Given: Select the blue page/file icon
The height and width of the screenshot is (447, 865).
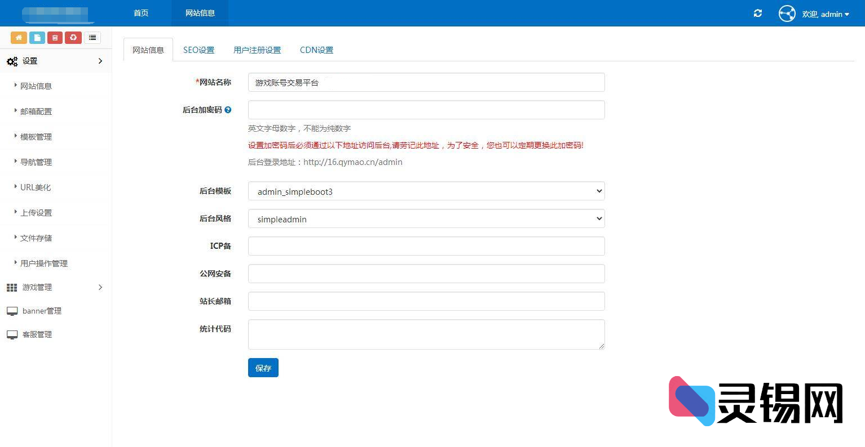Looking at the screenshot, I should [37, 37].
